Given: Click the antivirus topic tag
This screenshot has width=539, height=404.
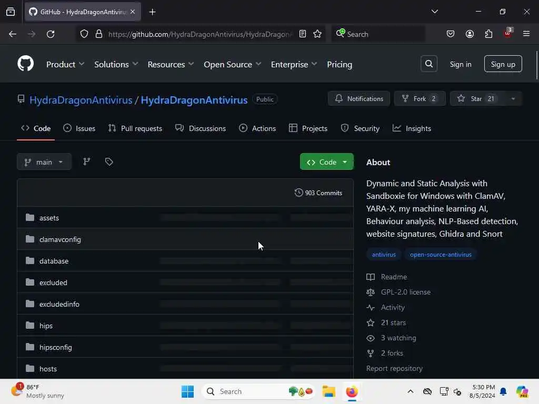Looking at the screenshot, I should 384,255.
